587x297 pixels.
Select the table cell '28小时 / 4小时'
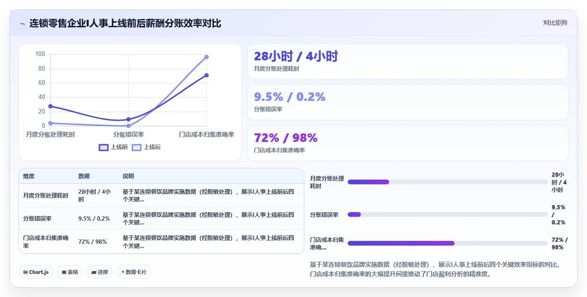(96, 195)
